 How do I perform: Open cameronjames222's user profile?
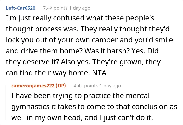[x=33, y=86]
